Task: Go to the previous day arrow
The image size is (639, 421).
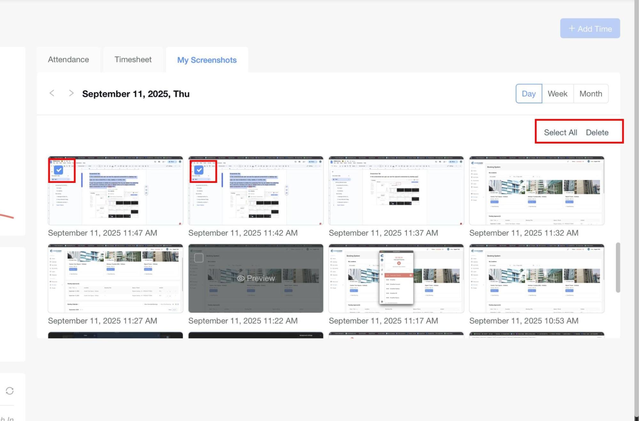Action: [52, 93]
